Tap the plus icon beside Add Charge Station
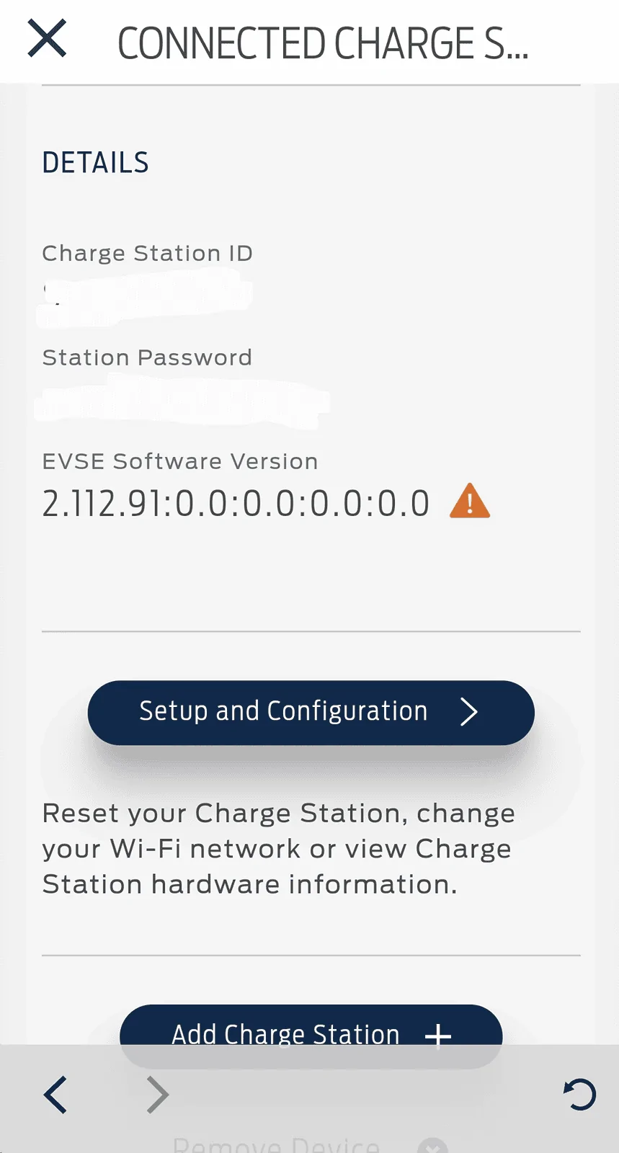This screenshot has width=619, height=1153. tap(437, 1036)
